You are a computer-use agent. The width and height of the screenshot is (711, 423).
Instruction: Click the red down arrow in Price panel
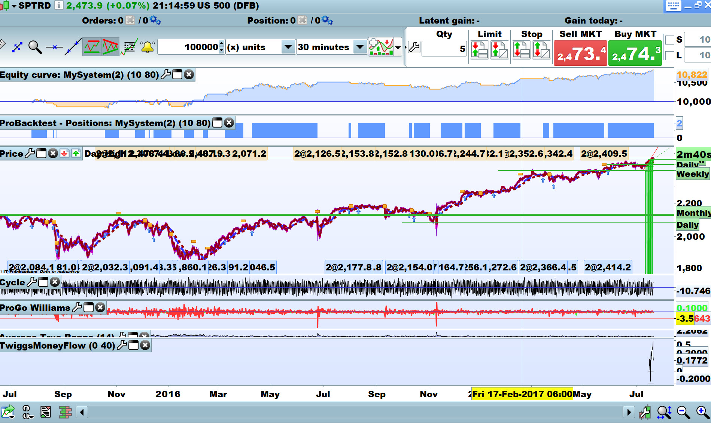(64, 153)
